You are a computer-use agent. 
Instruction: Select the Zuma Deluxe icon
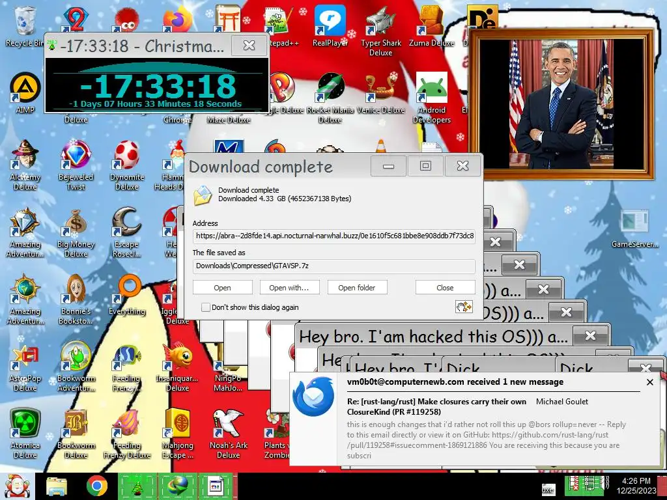(x=432, y=25)
